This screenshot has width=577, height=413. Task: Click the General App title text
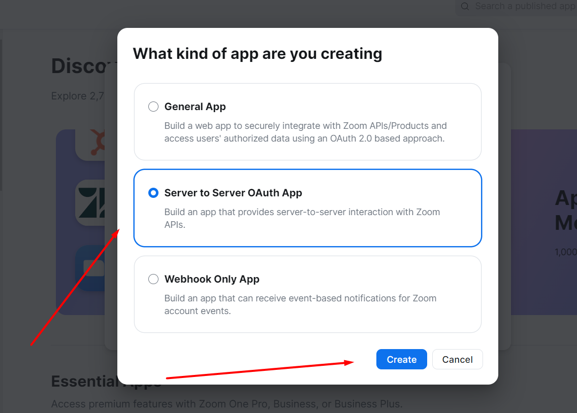[195, 107]
